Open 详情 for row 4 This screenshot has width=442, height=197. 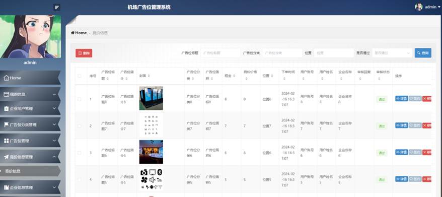coord(401,179)
